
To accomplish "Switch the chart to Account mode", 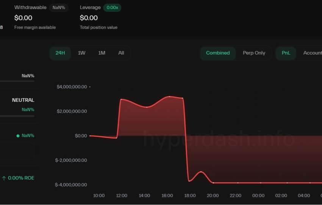I will click(x=312, y=53).
